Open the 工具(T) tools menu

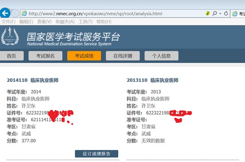pyautogui.click(x=85, y=21)
